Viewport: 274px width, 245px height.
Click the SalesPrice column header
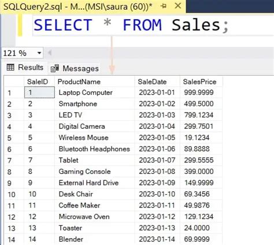tap(201, 81)
